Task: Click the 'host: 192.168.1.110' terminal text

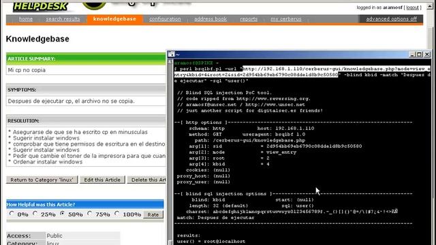Action: [286, 129]
